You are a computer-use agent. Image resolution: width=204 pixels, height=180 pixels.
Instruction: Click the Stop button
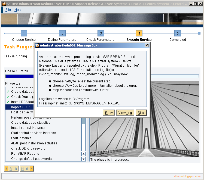tap(141, 113)
